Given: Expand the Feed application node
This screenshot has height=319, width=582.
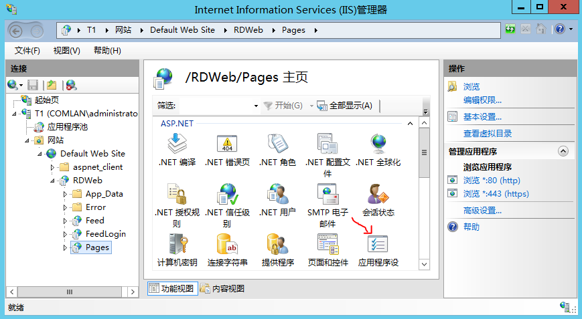Looking at the screenshot, I should pos(65,221).
